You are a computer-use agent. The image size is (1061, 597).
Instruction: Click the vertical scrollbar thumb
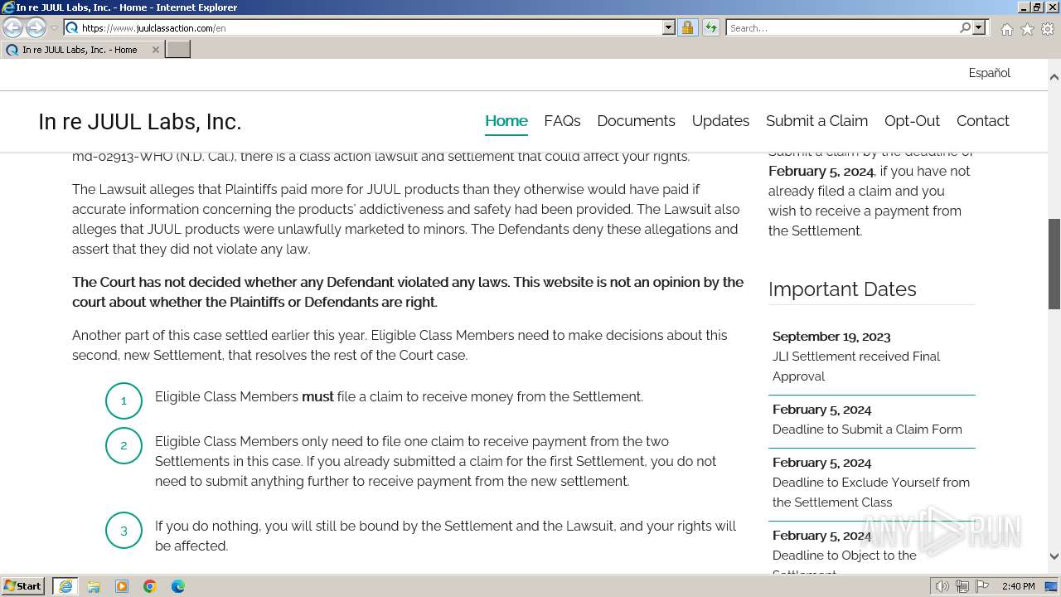coord(1054,264)
